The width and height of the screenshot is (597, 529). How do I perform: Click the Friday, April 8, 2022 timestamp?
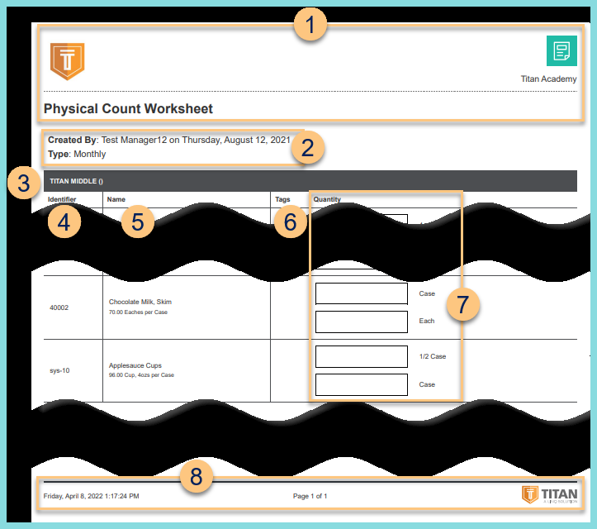pos(91,496)
